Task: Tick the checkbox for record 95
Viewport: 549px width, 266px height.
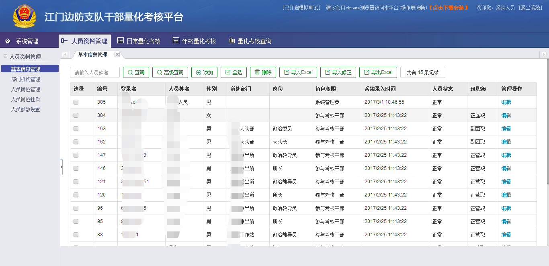Action: (x=76, y=221)
